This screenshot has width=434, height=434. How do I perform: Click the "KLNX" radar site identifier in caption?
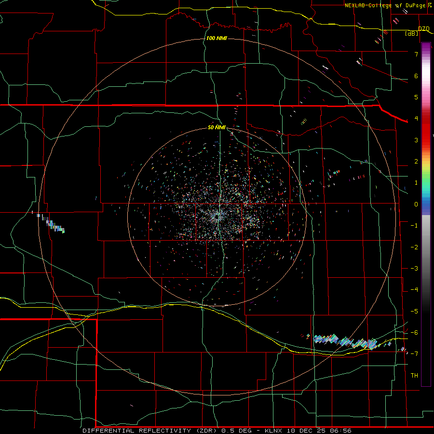[x=274, y=431]
